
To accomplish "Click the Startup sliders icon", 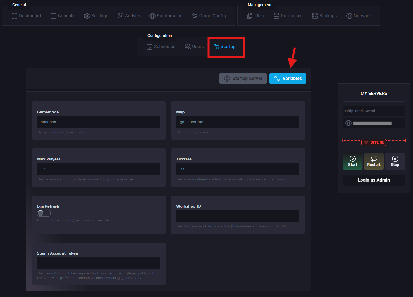I will click(x=216, y=47).
